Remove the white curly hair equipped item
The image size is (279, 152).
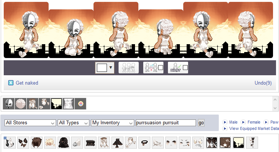point(21,104)
